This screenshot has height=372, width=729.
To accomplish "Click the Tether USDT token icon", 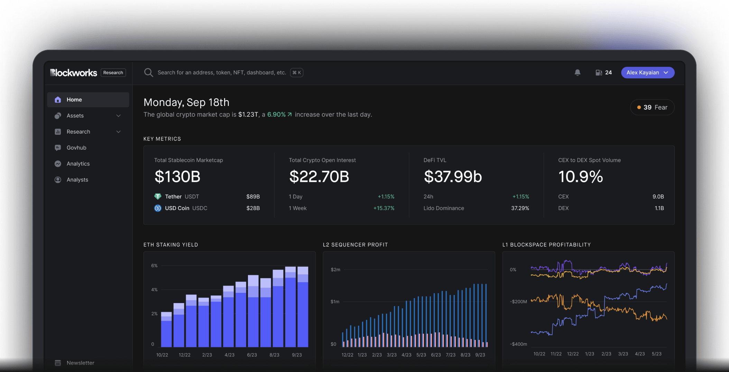I will pyautogui.click(x=158, y=196).
